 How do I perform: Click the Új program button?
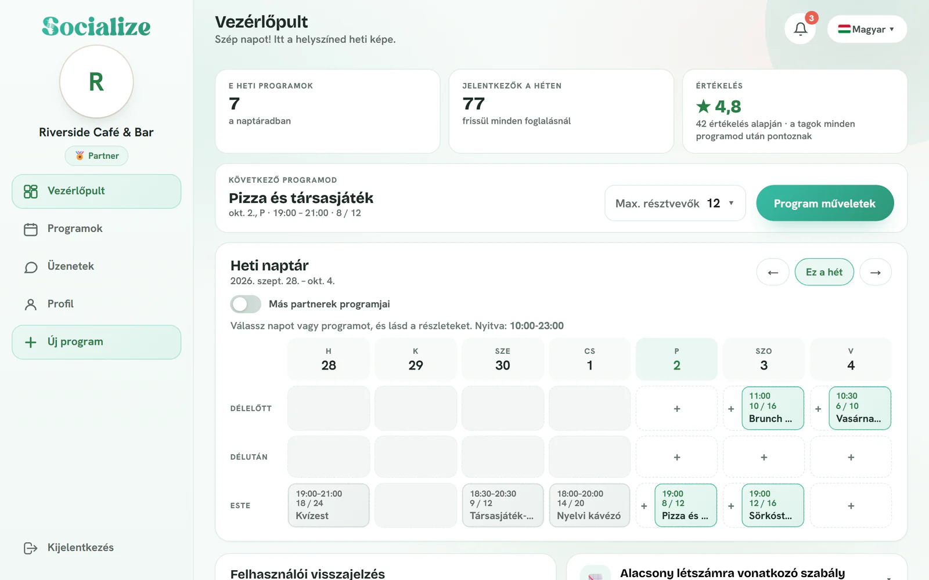pos(96,342)
